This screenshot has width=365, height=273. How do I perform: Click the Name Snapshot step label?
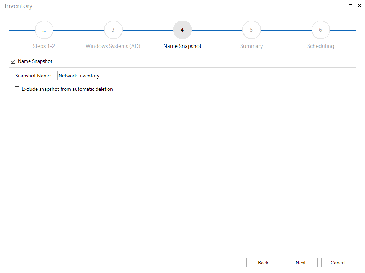pos(182,46)
